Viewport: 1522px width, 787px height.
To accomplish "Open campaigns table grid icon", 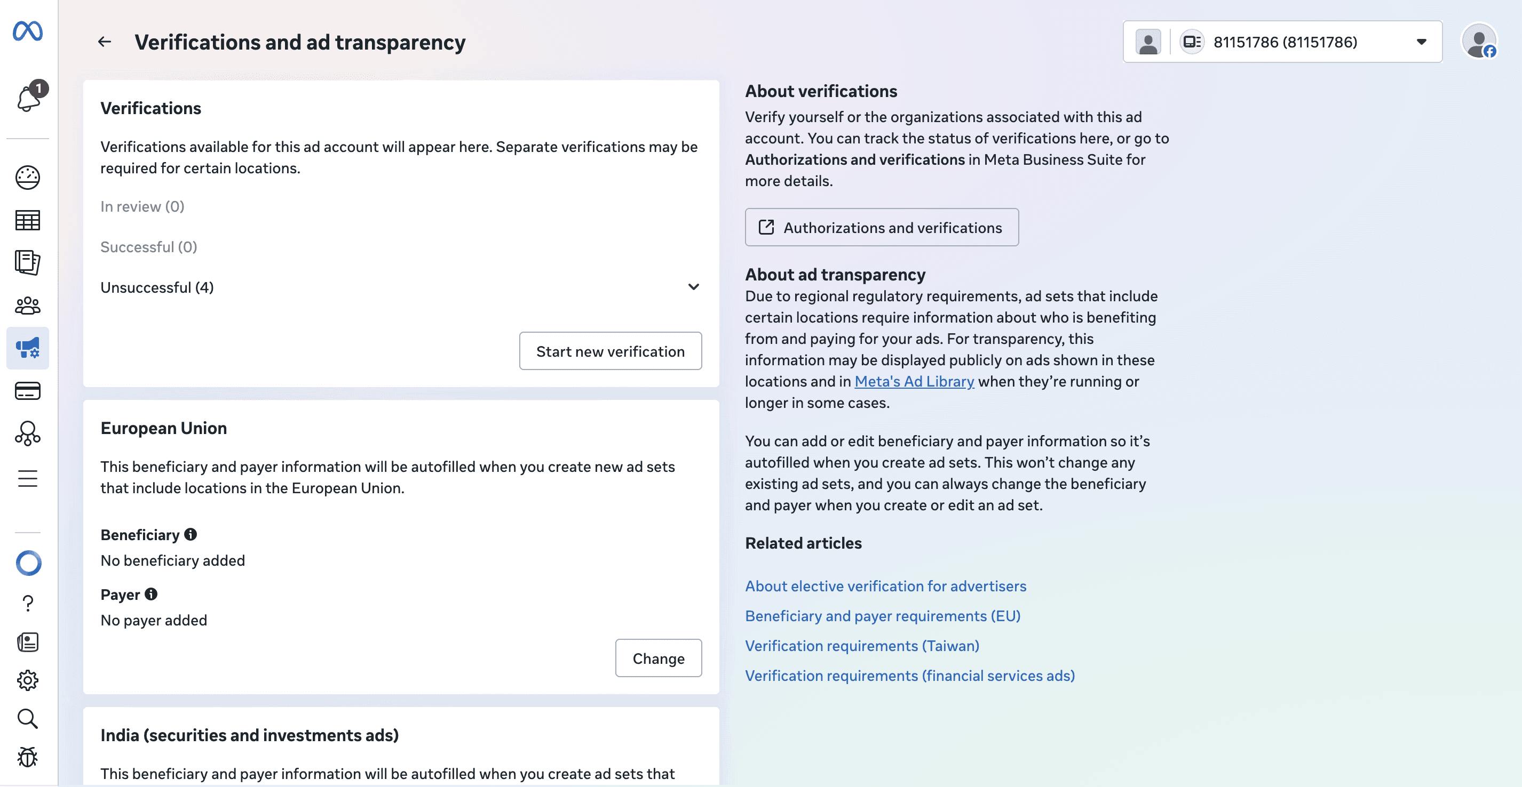I will pos(28,220).
